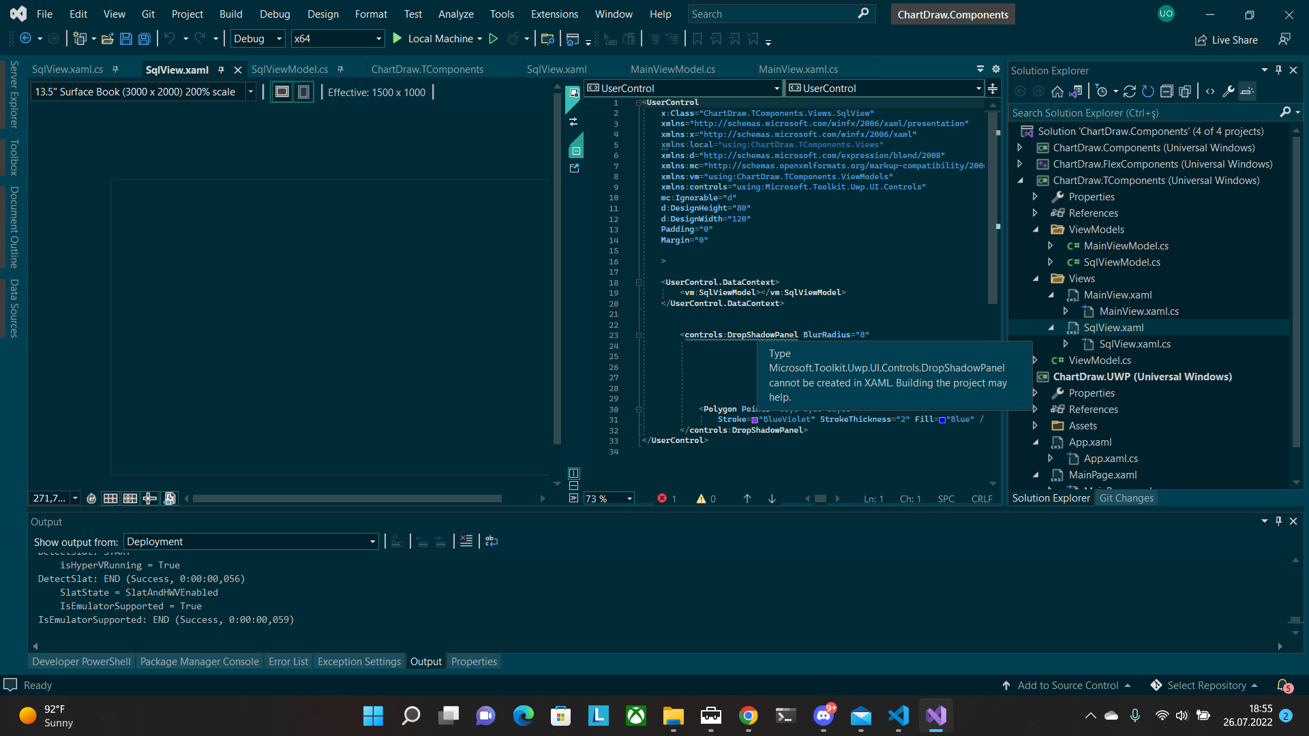1309x736 pixels.
Task: Enable grid display in the XAML designer
Action: tap(110, 498)
